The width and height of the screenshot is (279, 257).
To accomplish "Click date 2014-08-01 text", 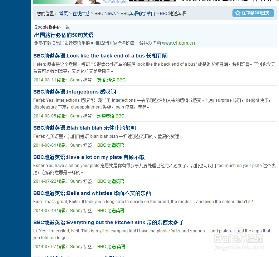I will (45, 145).
